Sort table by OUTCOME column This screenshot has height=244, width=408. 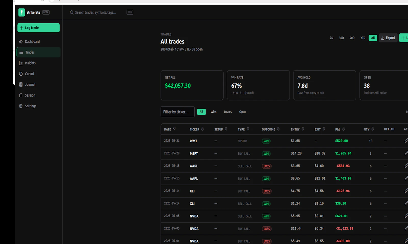pos(271,129)
